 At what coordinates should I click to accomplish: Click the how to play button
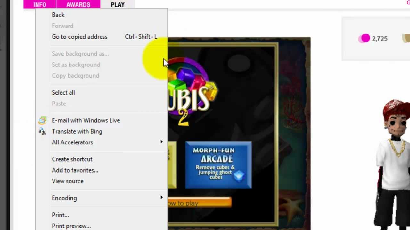click(199, 203)
